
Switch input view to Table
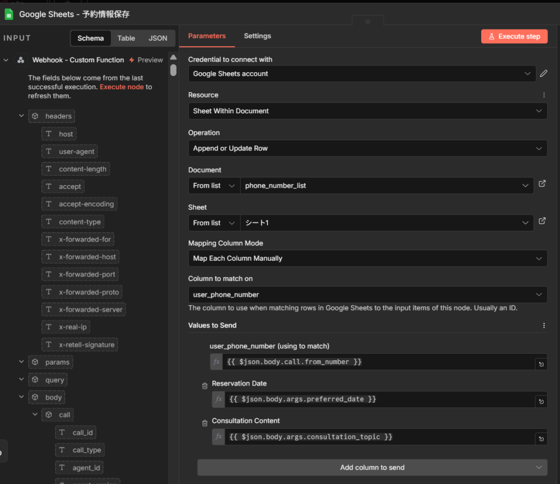tap(126, 38)
